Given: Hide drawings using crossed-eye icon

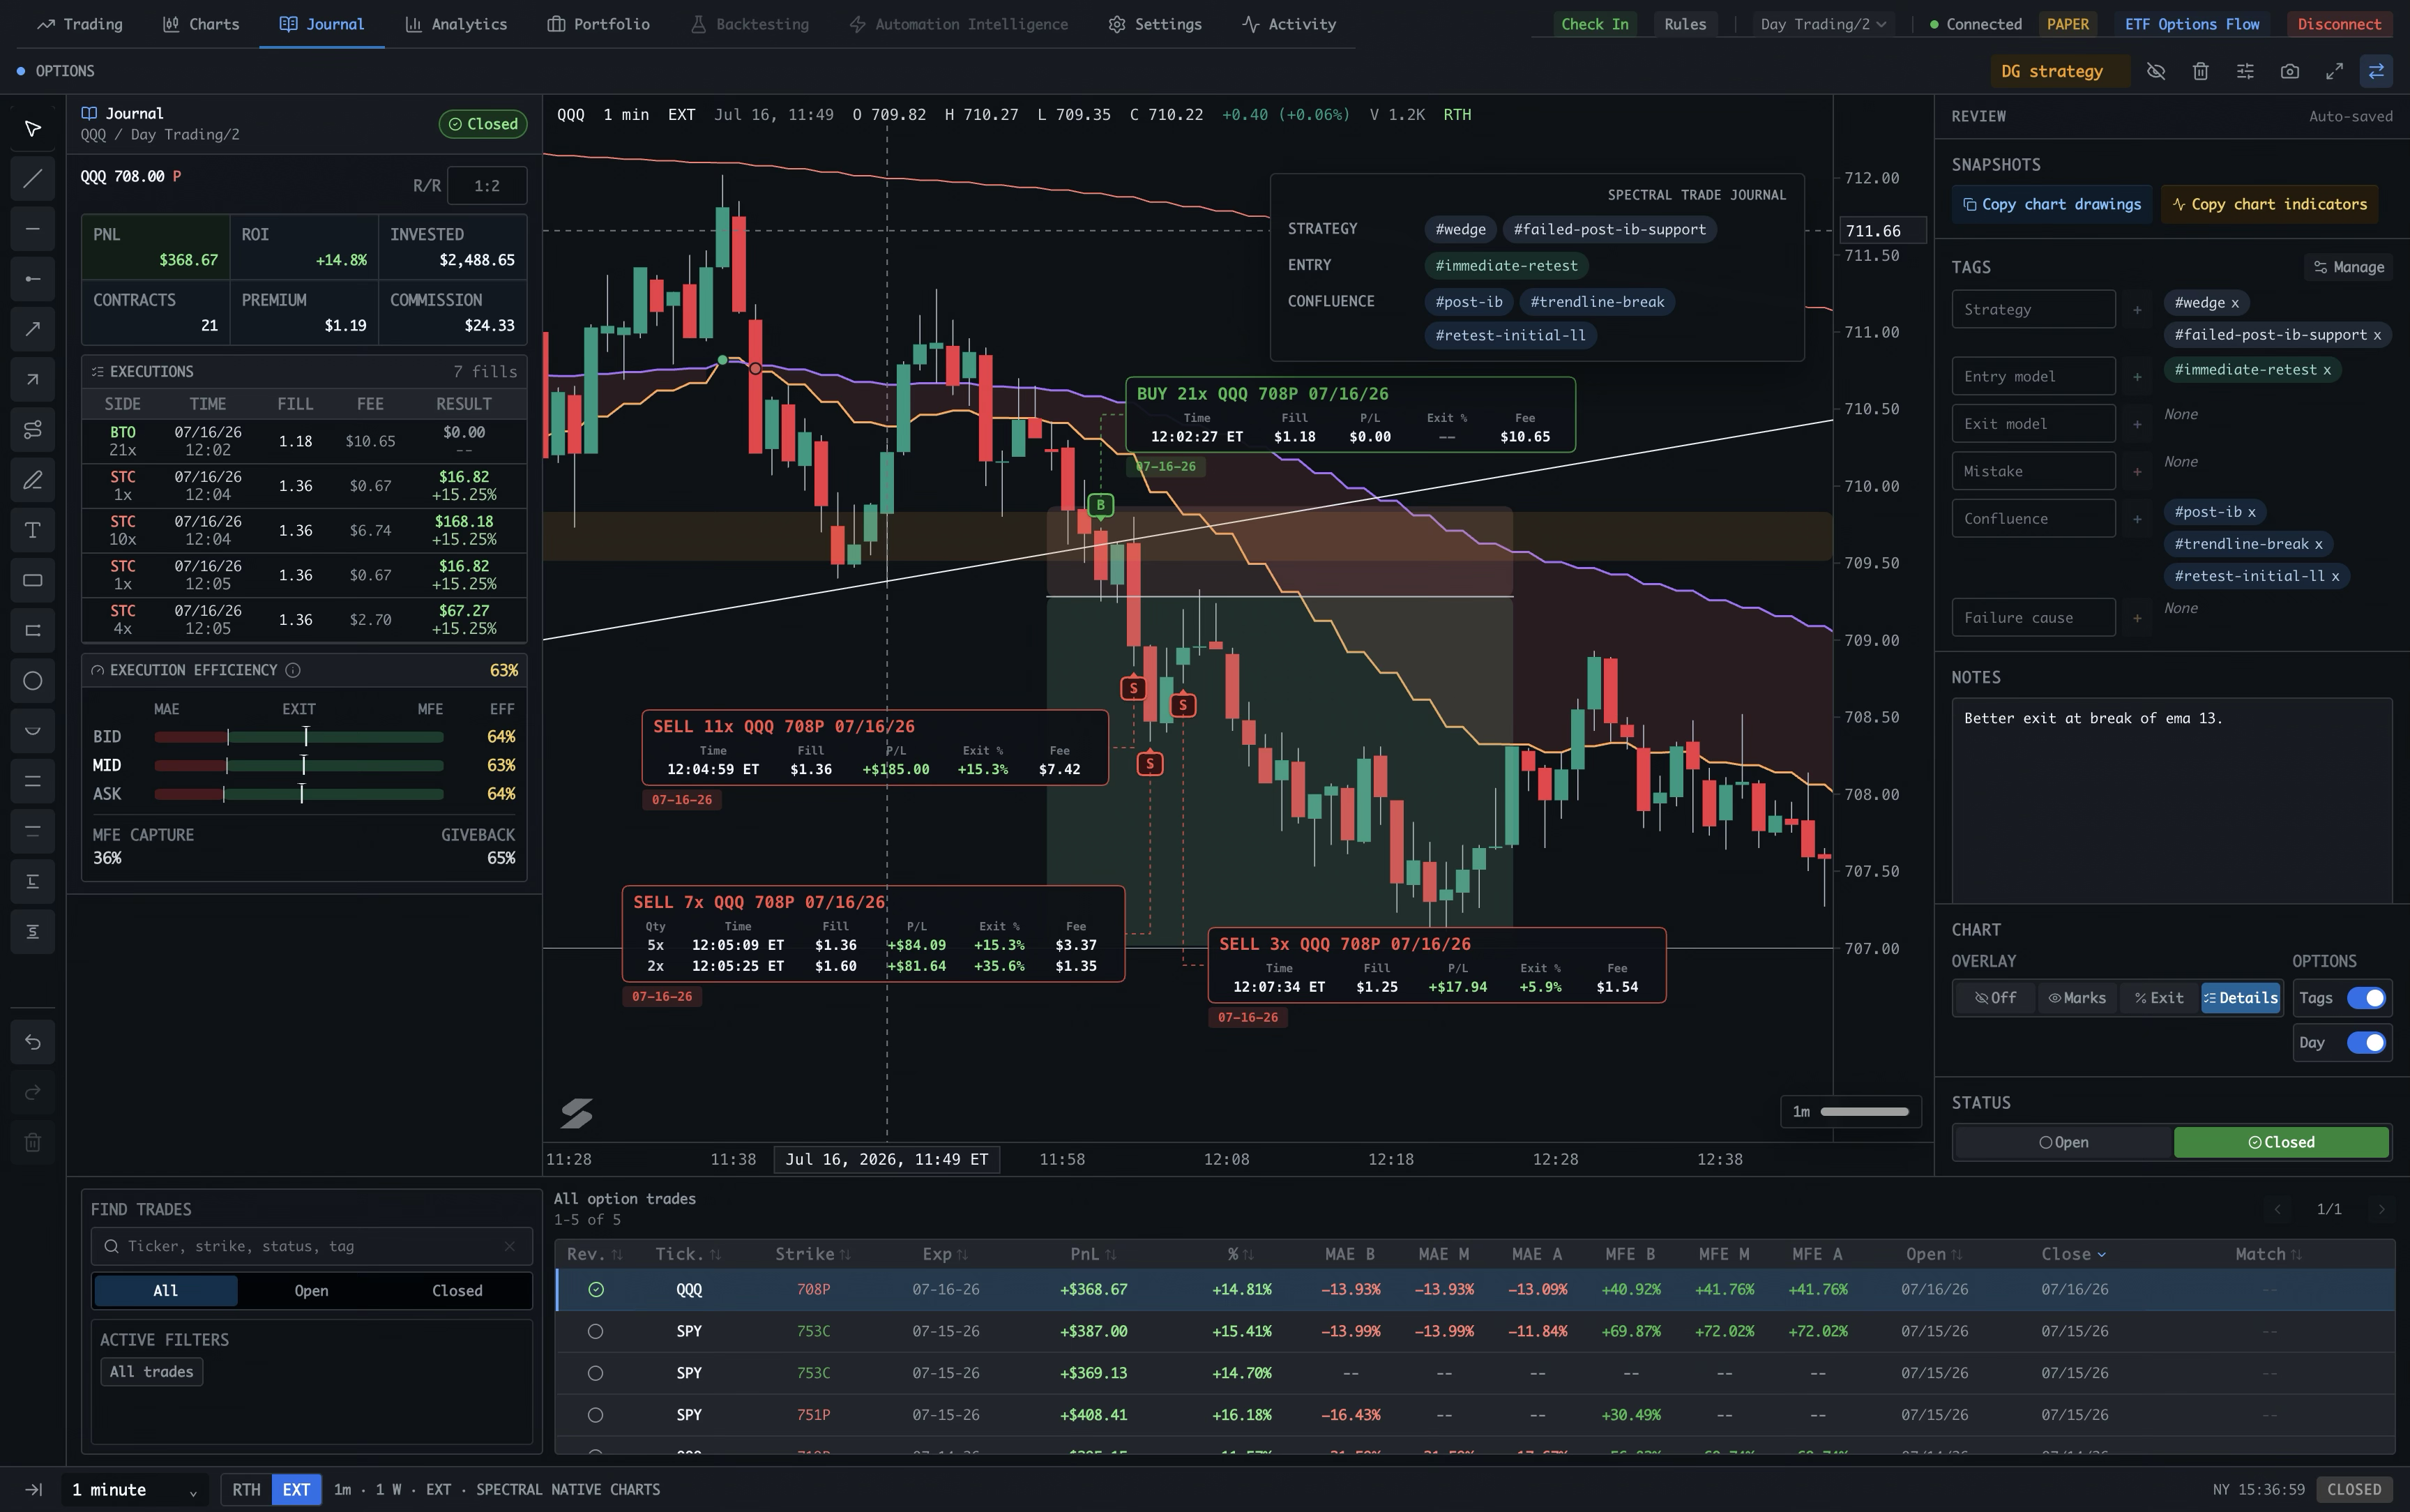Looking at the screenshot, I should 2156,71.
